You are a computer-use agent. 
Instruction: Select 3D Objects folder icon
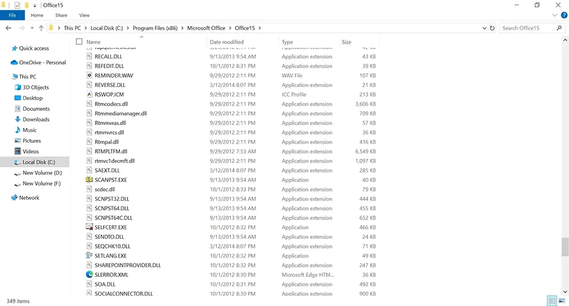click(18, 88)
